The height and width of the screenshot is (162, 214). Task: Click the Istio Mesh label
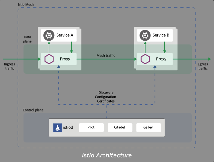tap(26, 5)
